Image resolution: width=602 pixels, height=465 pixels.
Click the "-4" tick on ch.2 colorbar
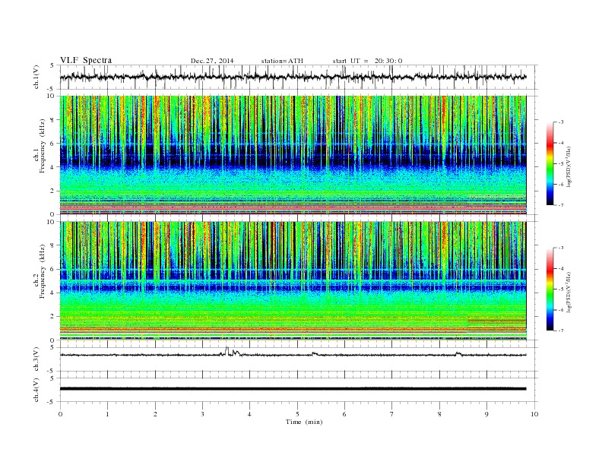(x=561, y=268)
